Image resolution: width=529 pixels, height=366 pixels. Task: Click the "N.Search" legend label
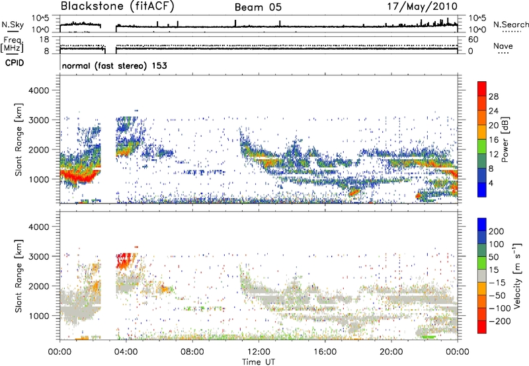click(510, 24)
